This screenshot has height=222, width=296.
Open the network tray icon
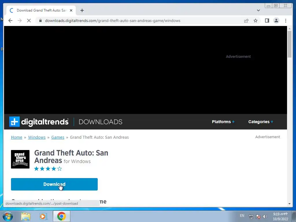251,217
